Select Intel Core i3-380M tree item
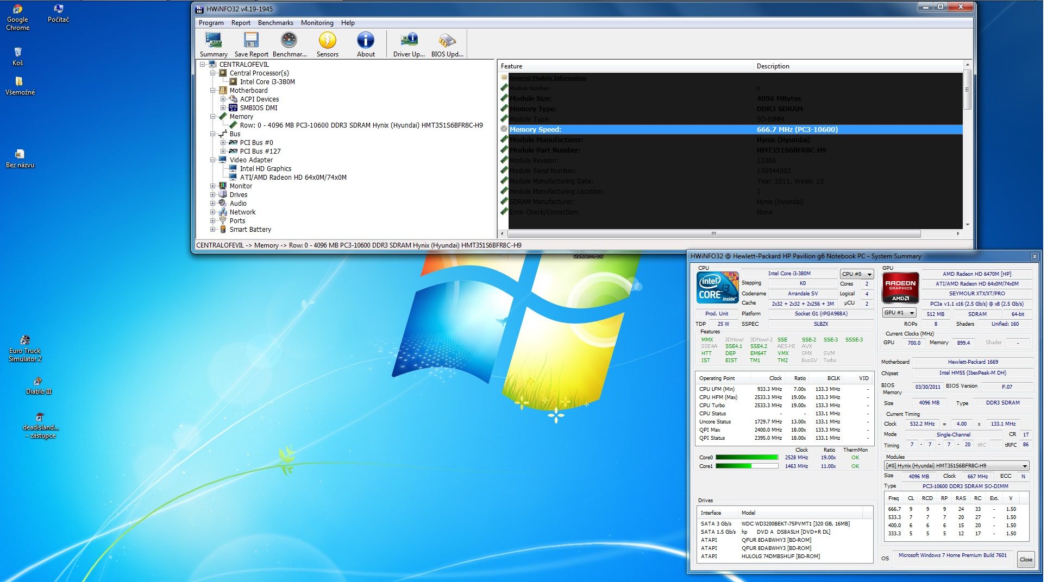 click(267, 82)
